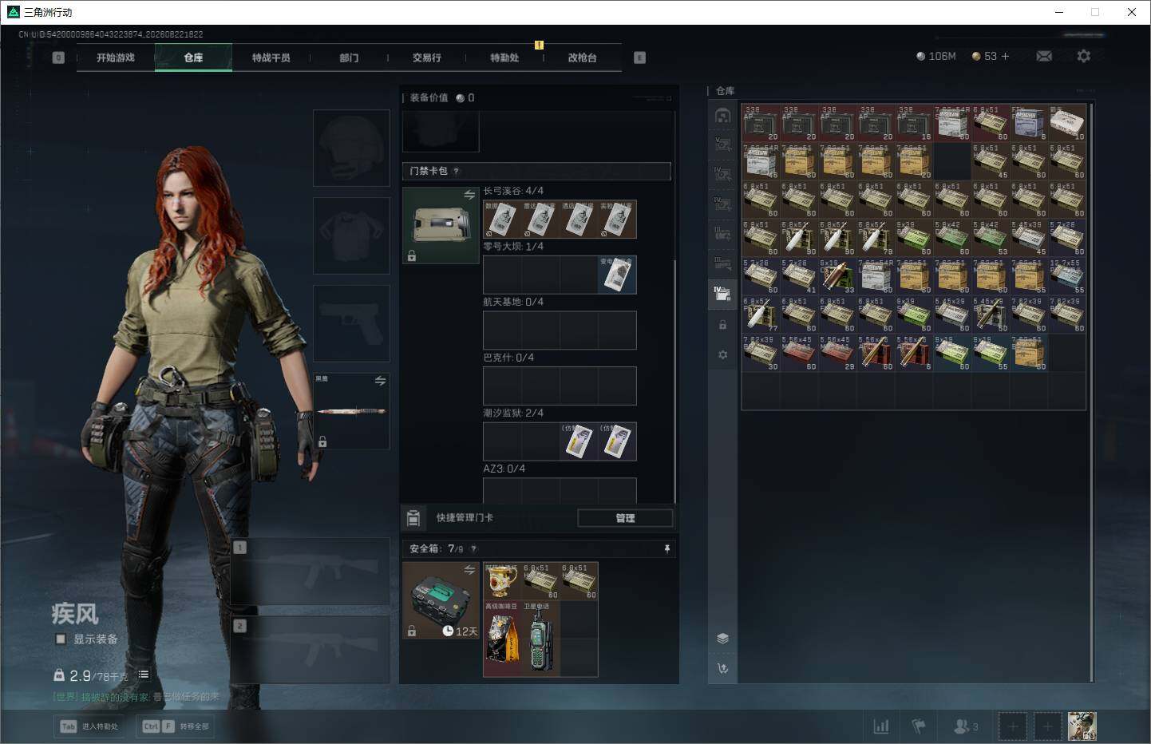Select the body armor equipment slot
The image size is (1151, 744).
(351, 235)
